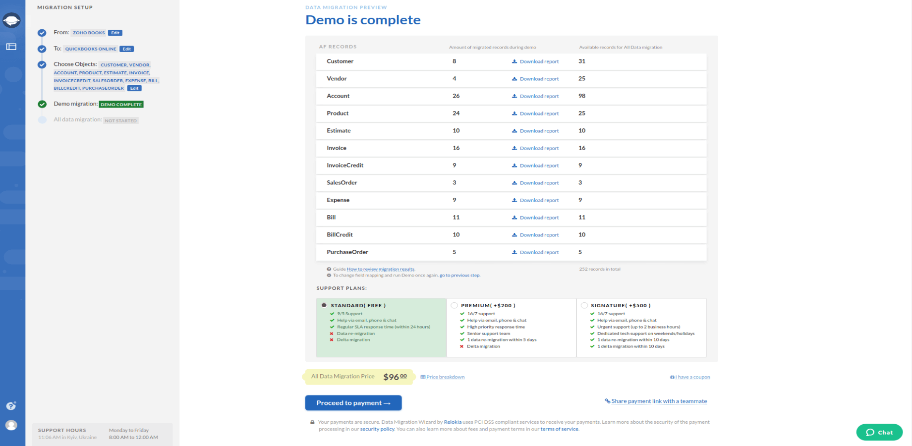
Task: Click the download icon in Expense row
Action: pyautogui.click(x=514, y=200)
